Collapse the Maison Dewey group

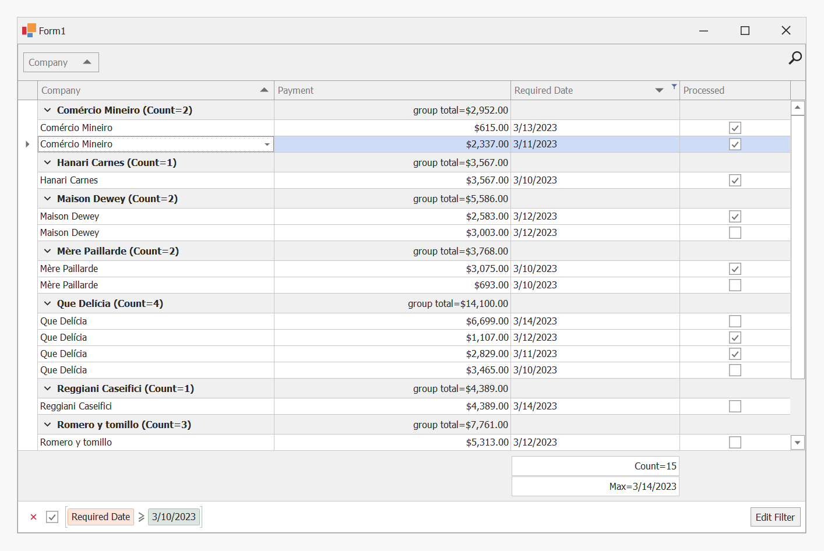click(x=48, y=199)
